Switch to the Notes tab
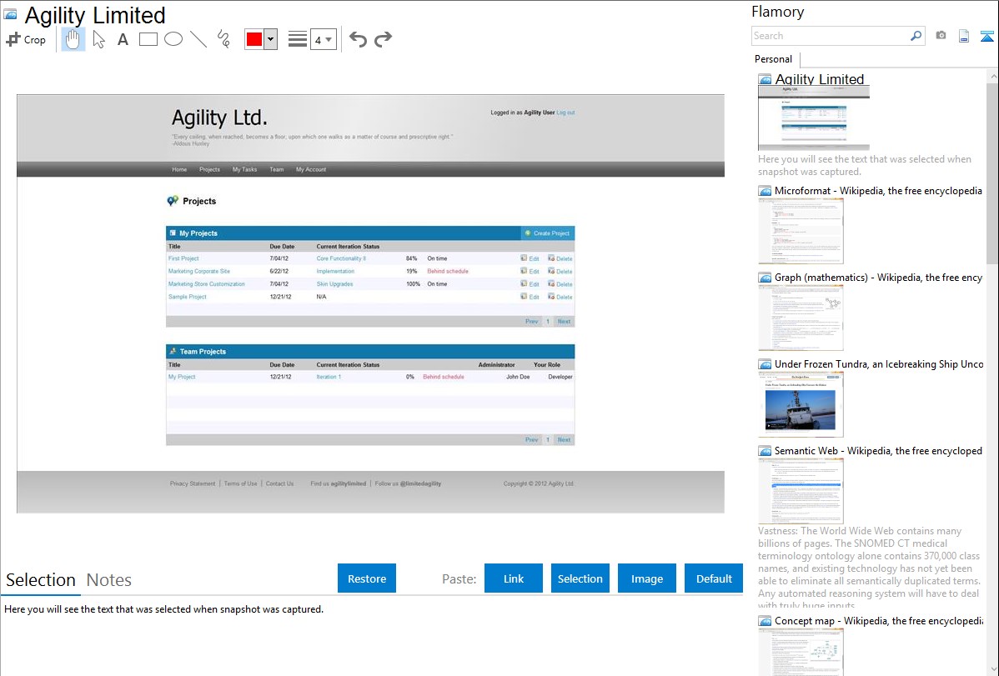This screenshot has width=999, height=676. pyautogui.click(x=109, y=580)
